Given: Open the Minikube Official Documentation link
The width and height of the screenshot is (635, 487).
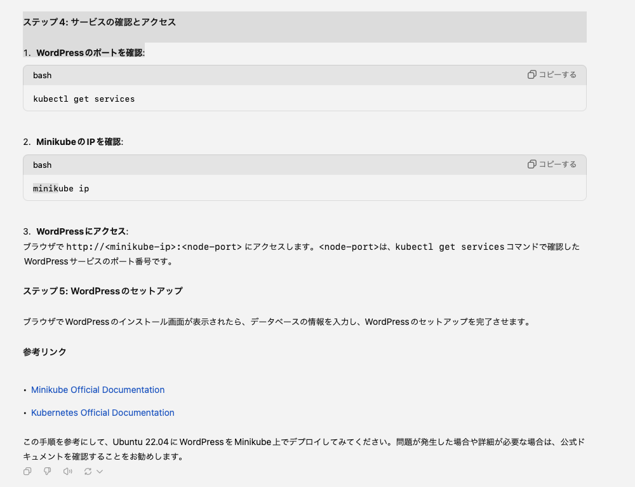Looking at the screenshot, I should click(98, 390).
